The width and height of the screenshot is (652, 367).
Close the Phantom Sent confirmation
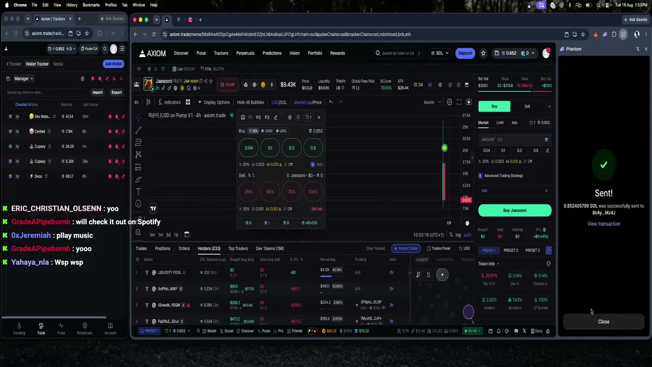[604, 322]
